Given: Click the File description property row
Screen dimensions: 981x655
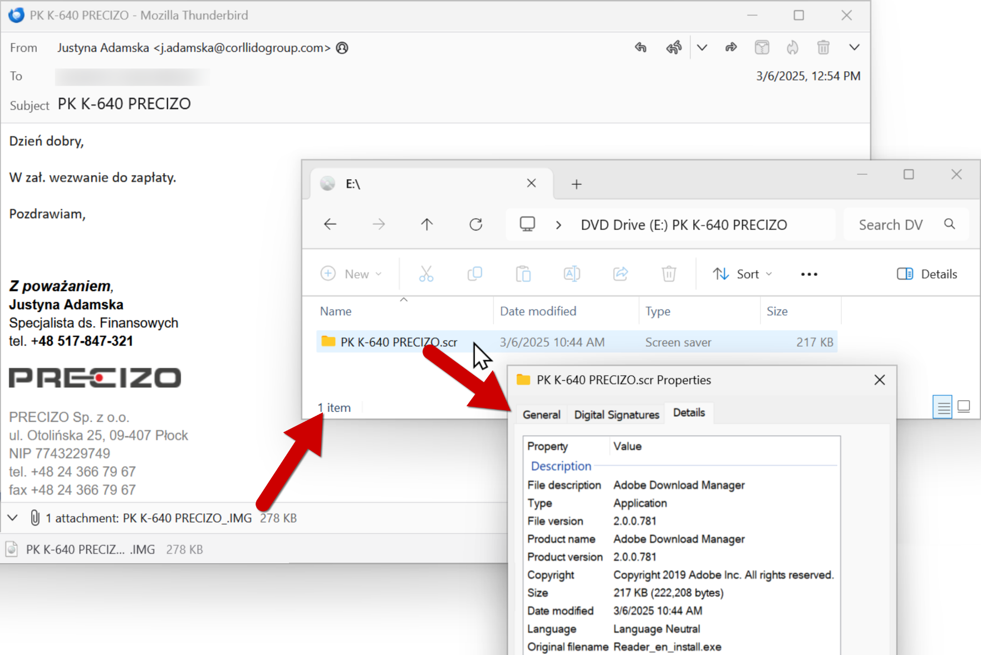Looking at the screenshot, I should click(681, 485).
